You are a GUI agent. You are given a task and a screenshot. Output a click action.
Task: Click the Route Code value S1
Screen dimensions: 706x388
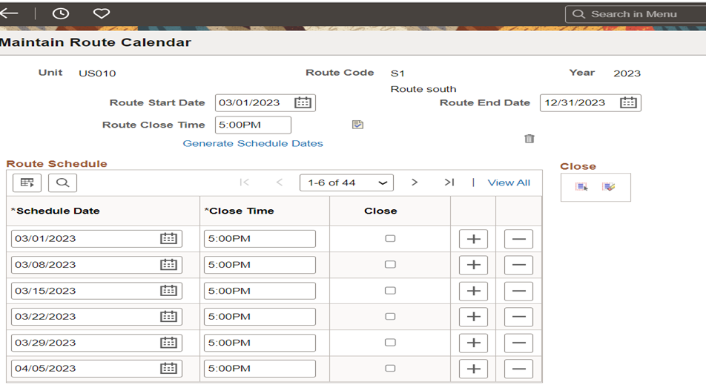(397, 73)
